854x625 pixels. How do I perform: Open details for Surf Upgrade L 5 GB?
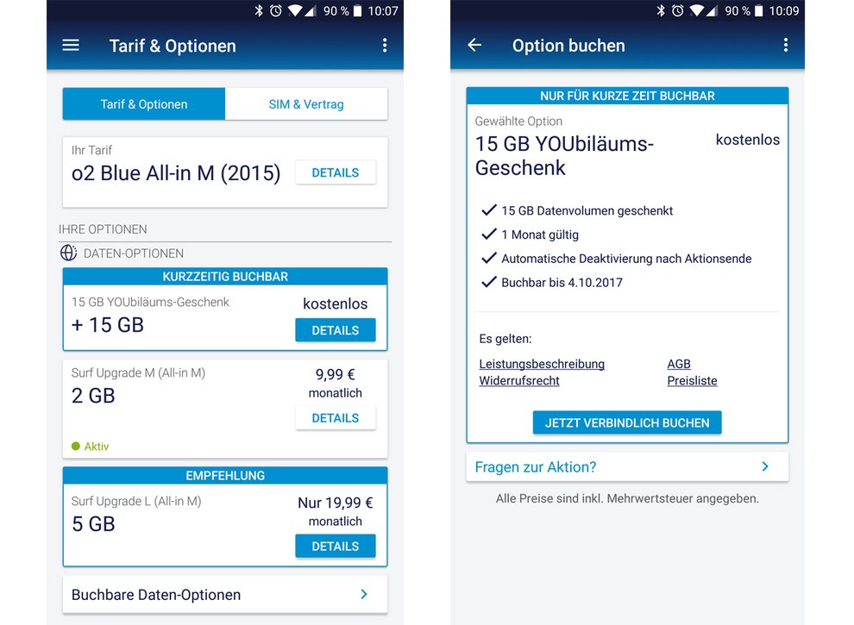(335, 546)
